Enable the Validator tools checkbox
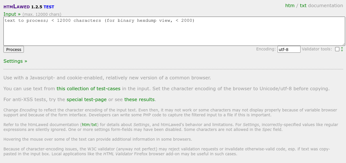 (337, 49)
